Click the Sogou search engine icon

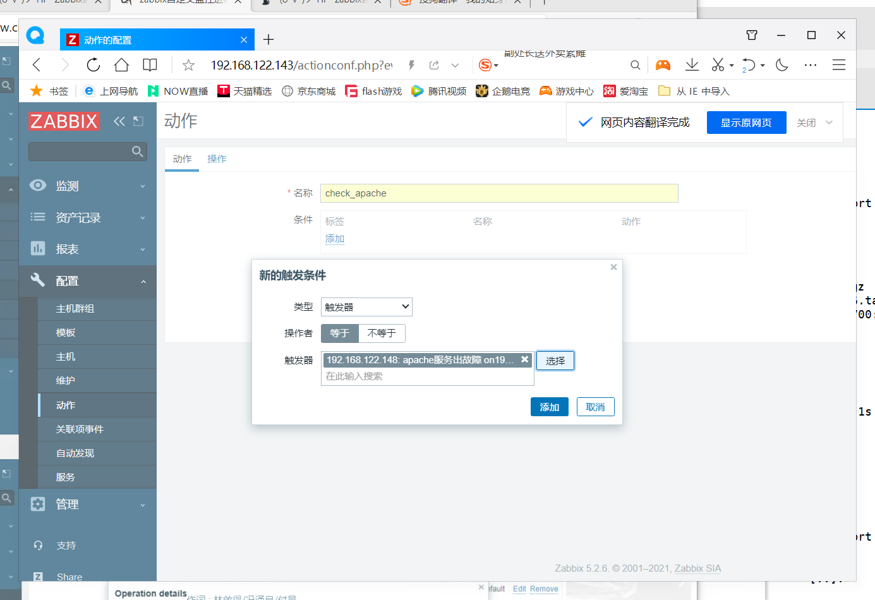click(x=485, y=65)
